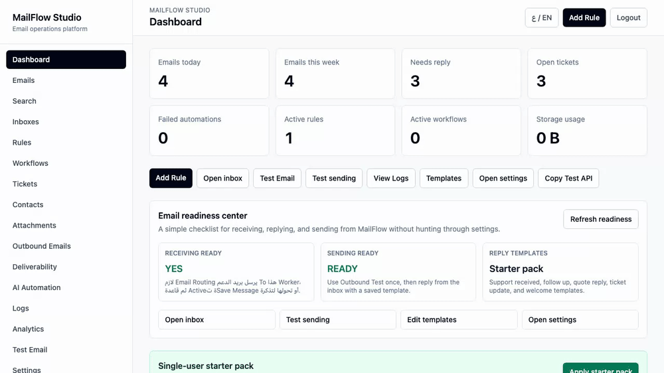Open Settings in the sidebar
Screen dimensions: 664x373
(66, 369)
